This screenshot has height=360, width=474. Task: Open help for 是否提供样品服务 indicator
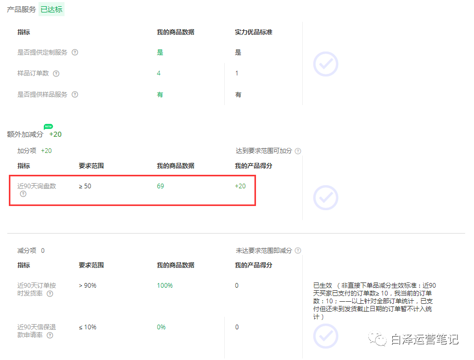(75, 94)
